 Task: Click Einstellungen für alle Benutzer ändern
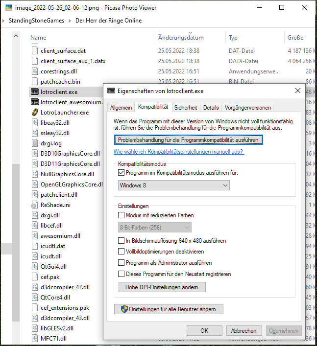(x=169, y=309)
